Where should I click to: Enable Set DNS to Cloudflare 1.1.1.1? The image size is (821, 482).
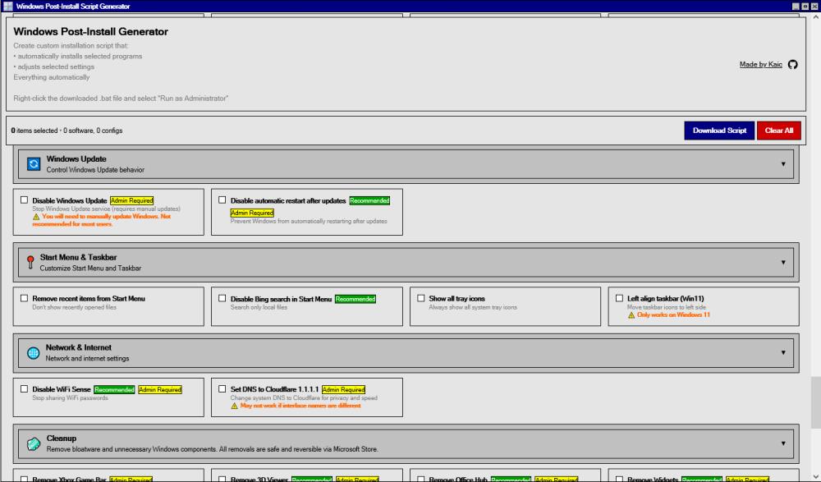click(222, 388)
